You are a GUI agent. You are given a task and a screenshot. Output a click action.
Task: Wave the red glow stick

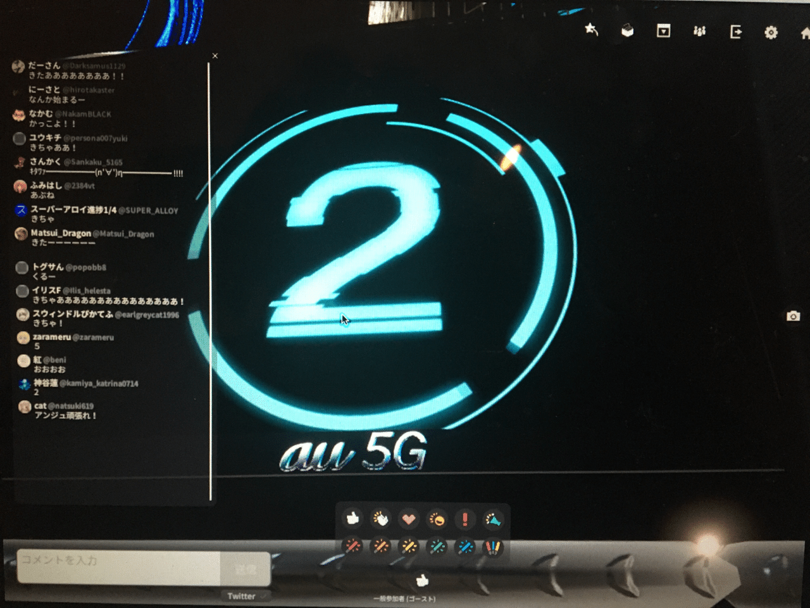[353, 546]
